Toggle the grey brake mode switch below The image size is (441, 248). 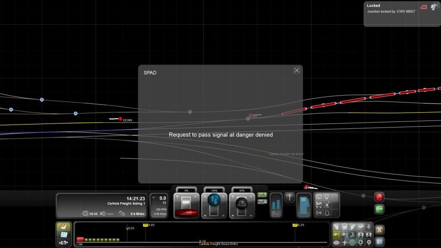tap(262, 202)
